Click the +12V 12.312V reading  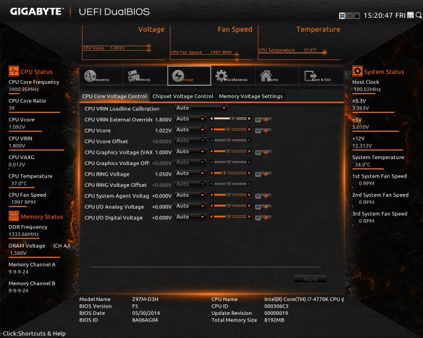[362, 146]
